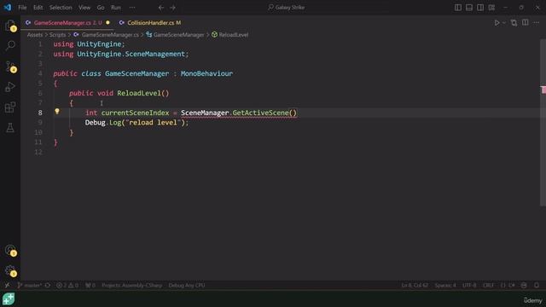This screenshot has height=307, width=546.
Task: Open the Accounts menu icon
Action: click(x=10, y=250)
